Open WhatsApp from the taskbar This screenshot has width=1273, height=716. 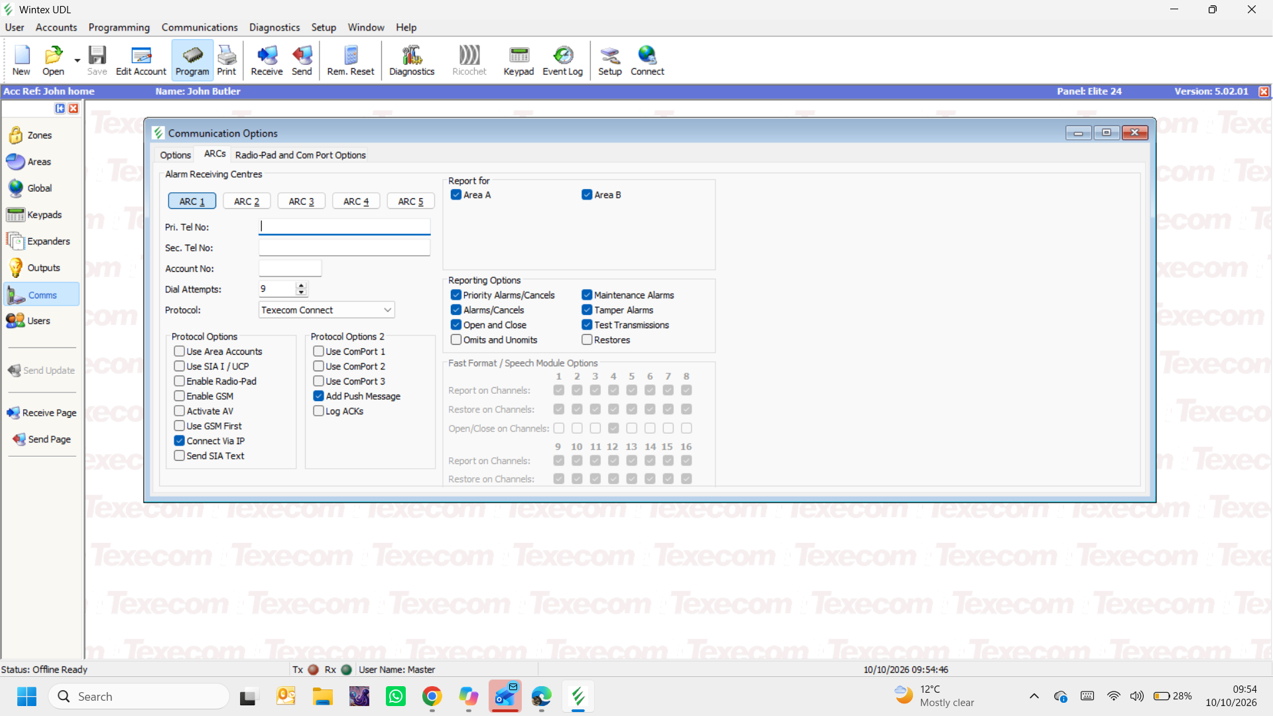point(396,697)
